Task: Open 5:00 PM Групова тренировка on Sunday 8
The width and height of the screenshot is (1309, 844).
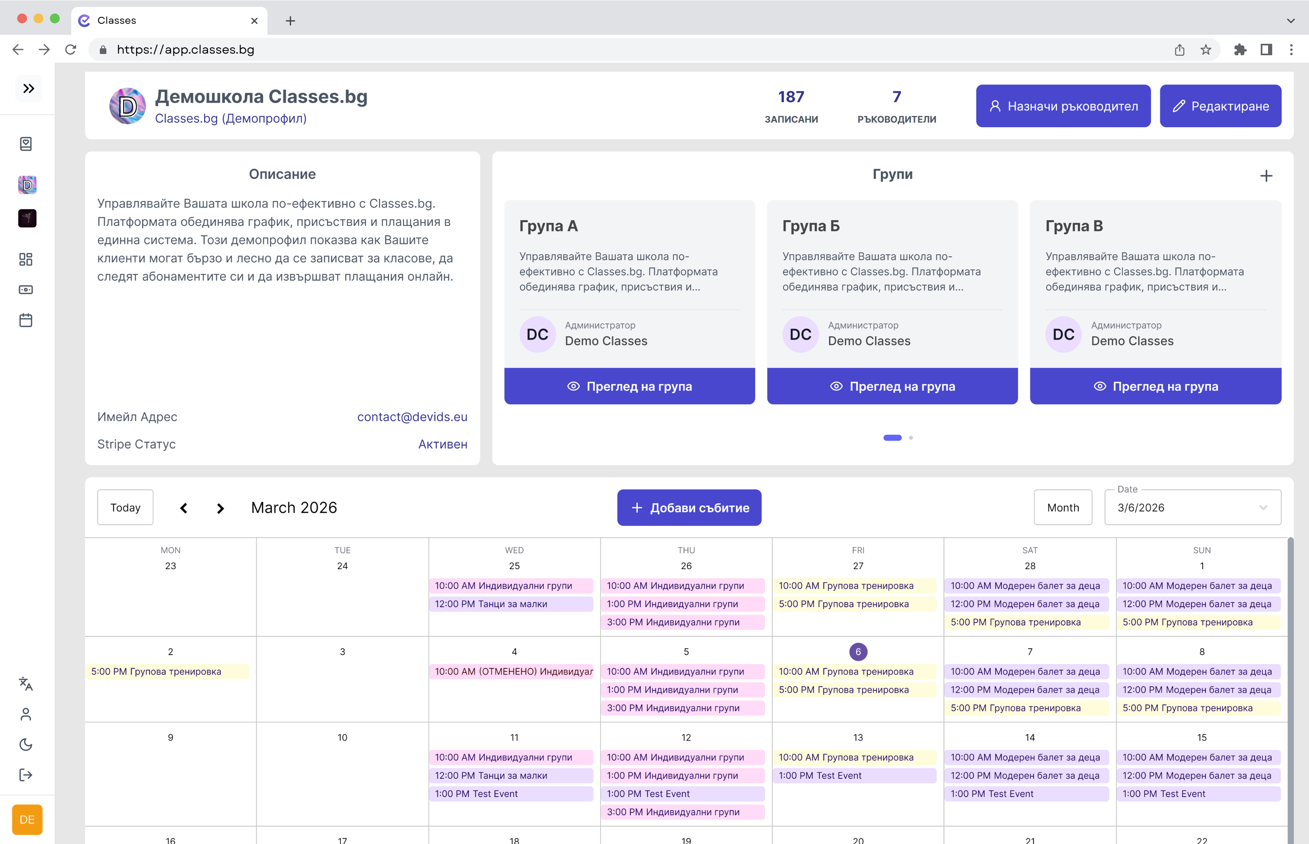Action: [1198, 708]
